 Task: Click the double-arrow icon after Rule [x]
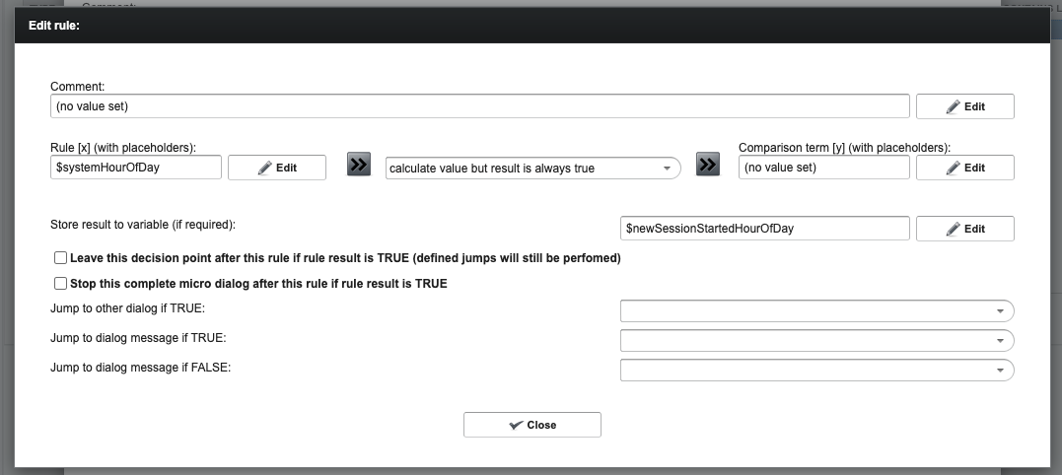[x=359, y=167]
